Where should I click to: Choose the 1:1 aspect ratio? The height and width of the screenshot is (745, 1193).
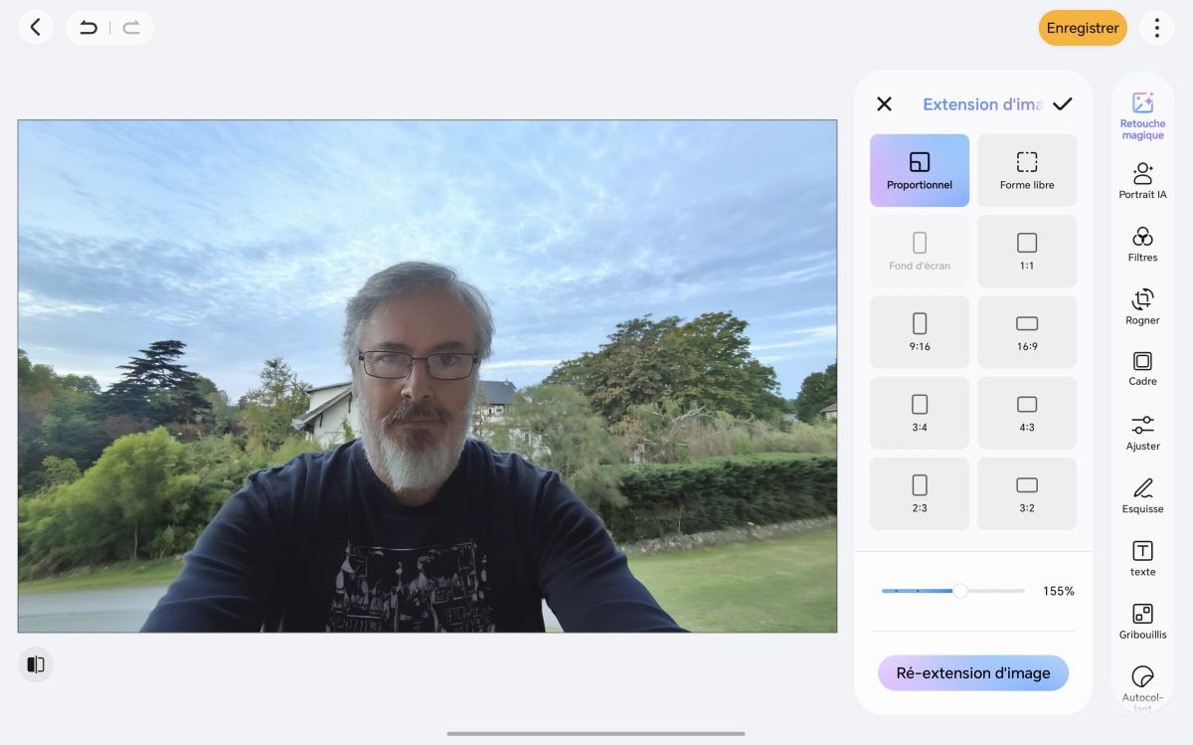point(1027,252)
